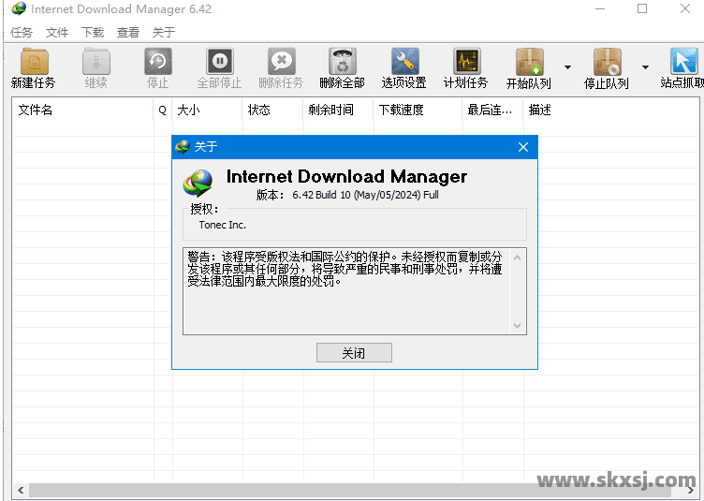Launch the 站点抓取 (Site Grabber) tool
This screenshot has width=704, height=501.
(x=683, y=63)
